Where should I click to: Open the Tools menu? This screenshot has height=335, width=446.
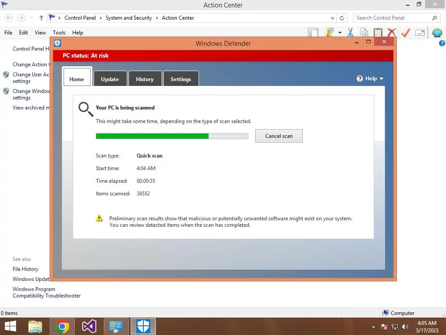click(59, 32)
